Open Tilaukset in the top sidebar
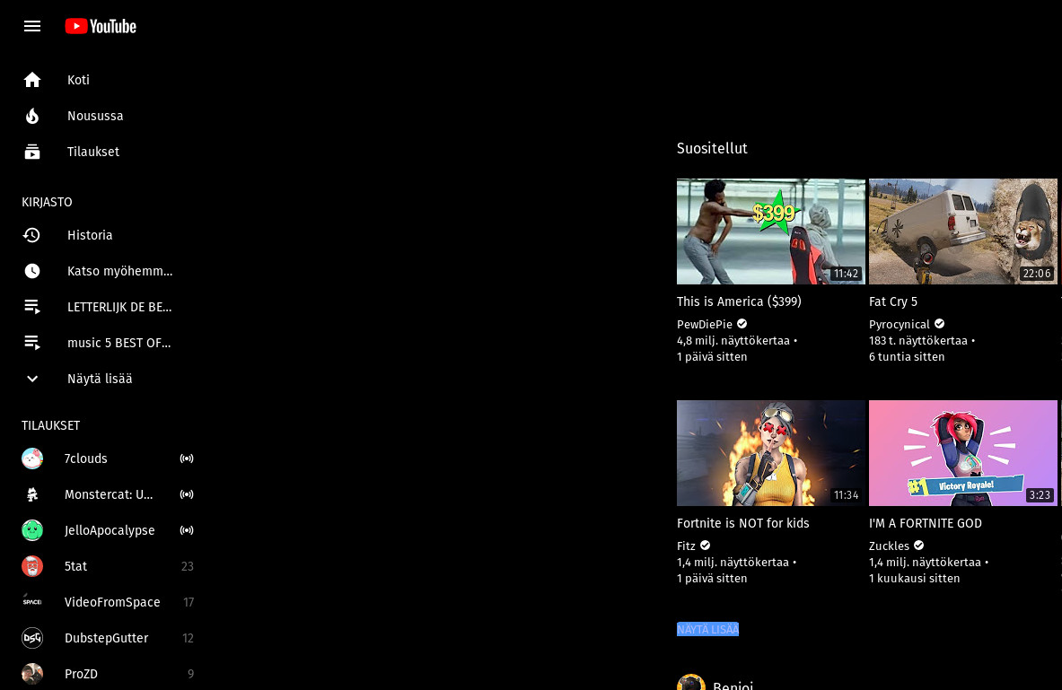Image resolution: width=1062 pixels, height=690 pixels. click(93, 152)
